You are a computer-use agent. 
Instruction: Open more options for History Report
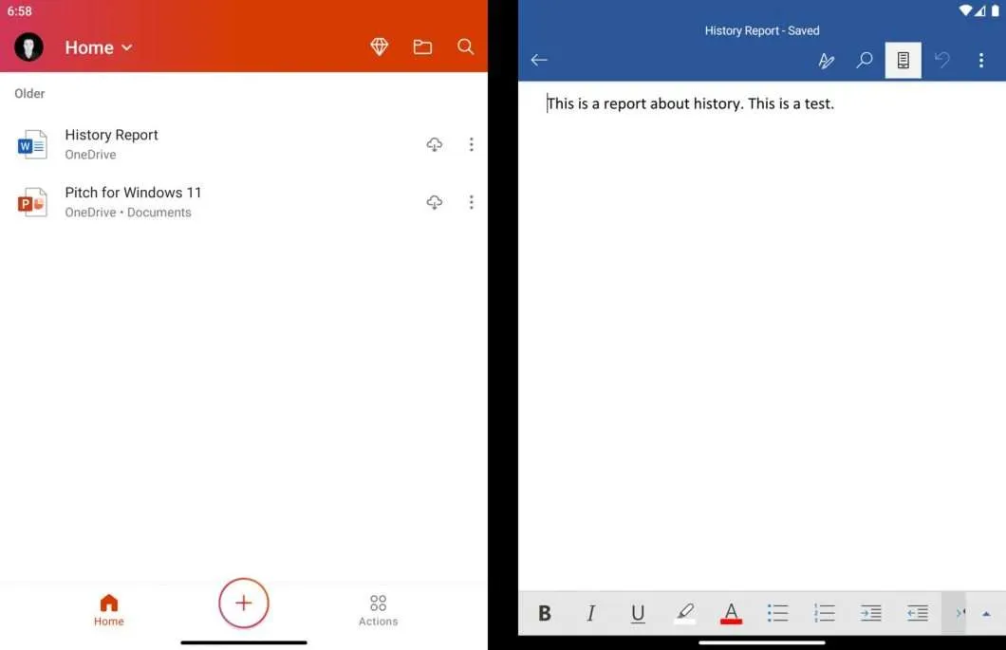tap(472, 144)
